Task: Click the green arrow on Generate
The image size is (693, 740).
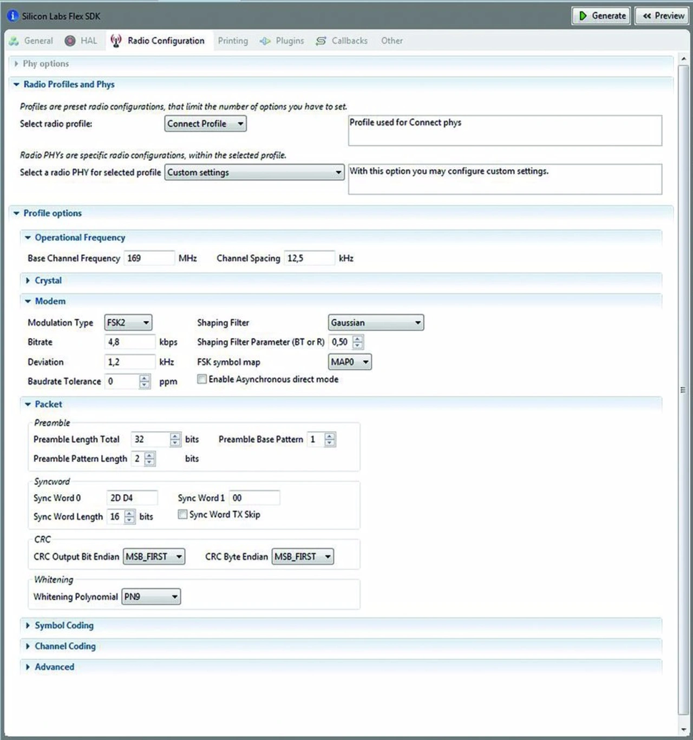Action: click(583, 16)
